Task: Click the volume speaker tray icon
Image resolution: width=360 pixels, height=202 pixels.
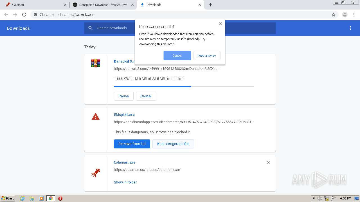Action: tap(320, 198)
